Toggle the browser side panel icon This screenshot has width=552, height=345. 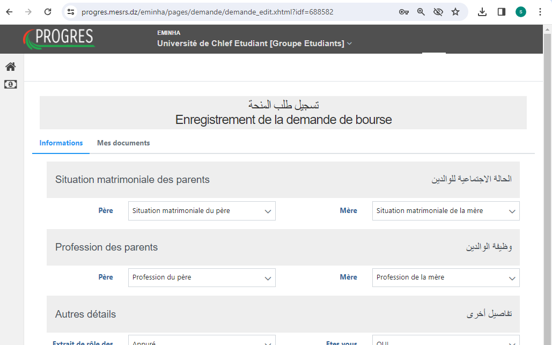(x=501, y=12)
